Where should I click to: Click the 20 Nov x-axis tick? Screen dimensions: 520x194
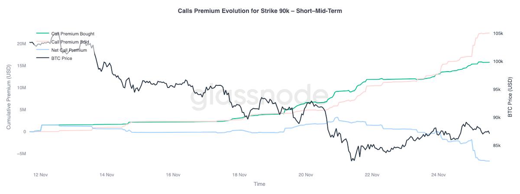click(306, 175)
